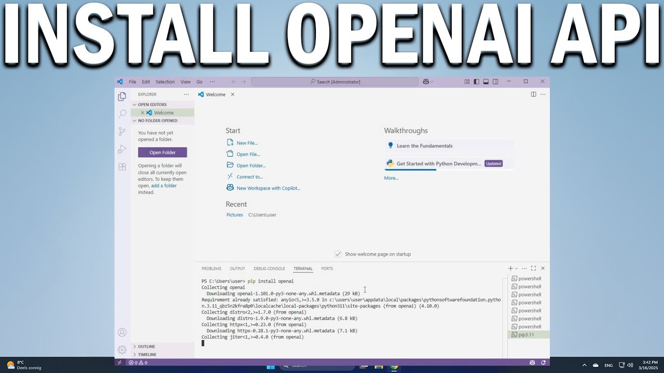This screenshot has height=373, width=664.
Task: Select the Terminal panel tab
Action: pos(303,268)
